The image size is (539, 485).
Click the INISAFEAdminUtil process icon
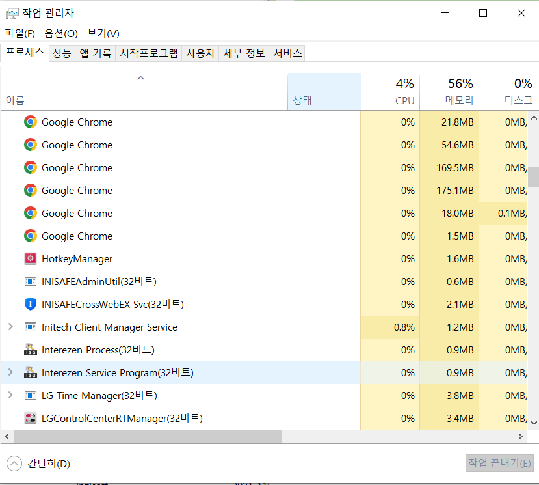click(31, 281)
